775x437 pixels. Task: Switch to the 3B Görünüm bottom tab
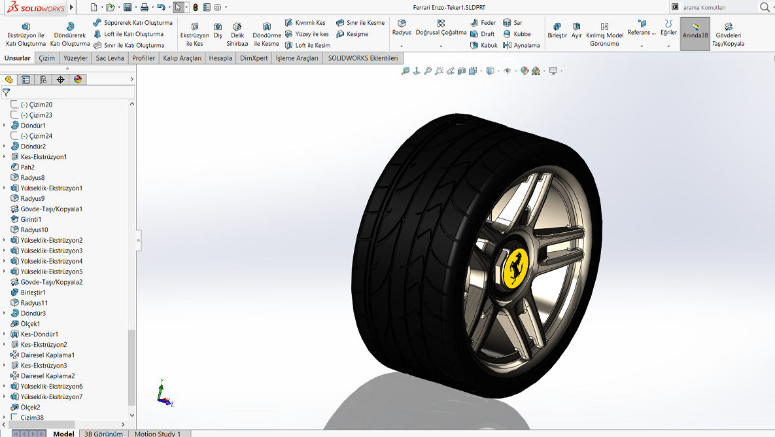tap(103, 434)
